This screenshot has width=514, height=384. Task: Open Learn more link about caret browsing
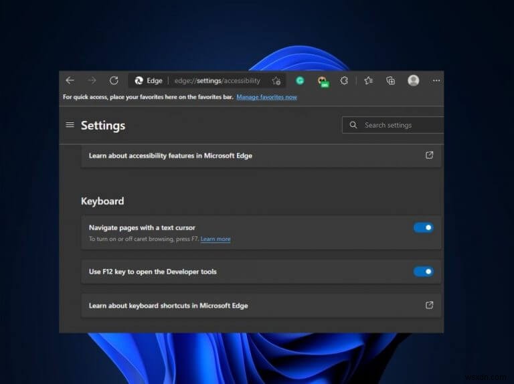pos(216,239)
